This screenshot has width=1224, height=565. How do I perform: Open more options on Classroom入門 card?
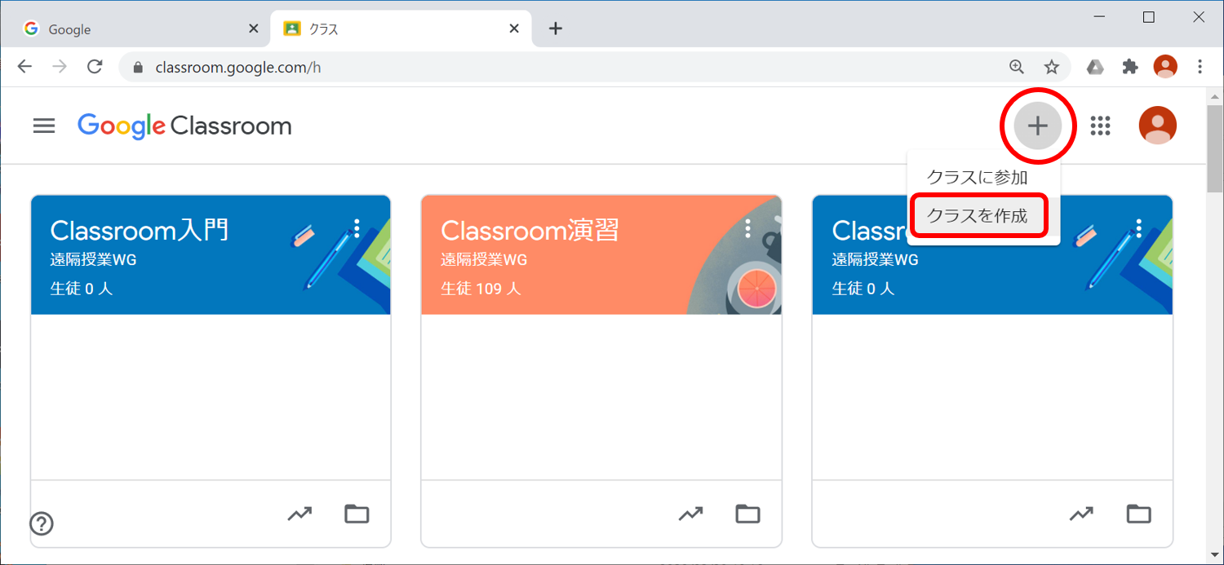[357, 228]
